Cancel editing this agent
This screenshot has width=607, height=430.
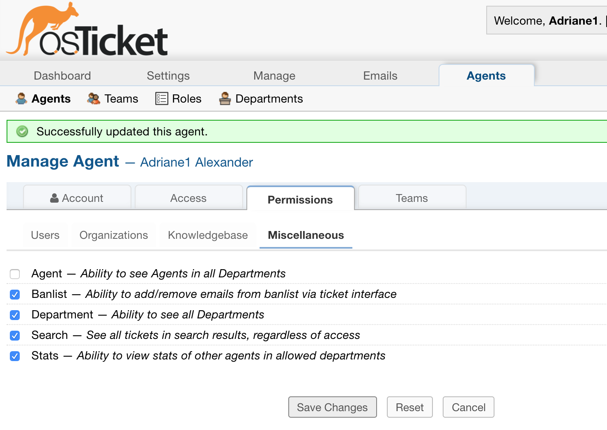click(468, 407)
